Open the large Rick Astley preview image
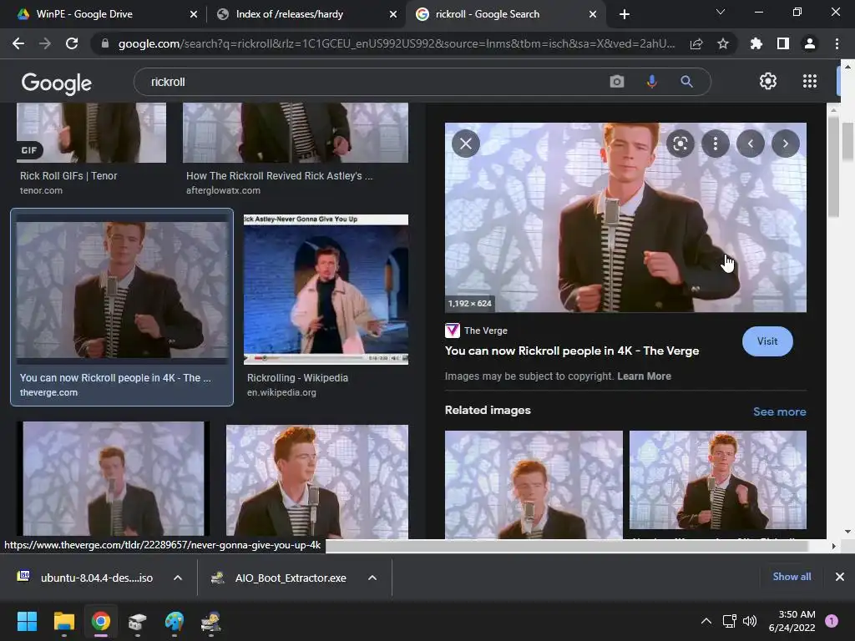The width and height of the screenshot is (855, 641). click(x=625, y=218)
